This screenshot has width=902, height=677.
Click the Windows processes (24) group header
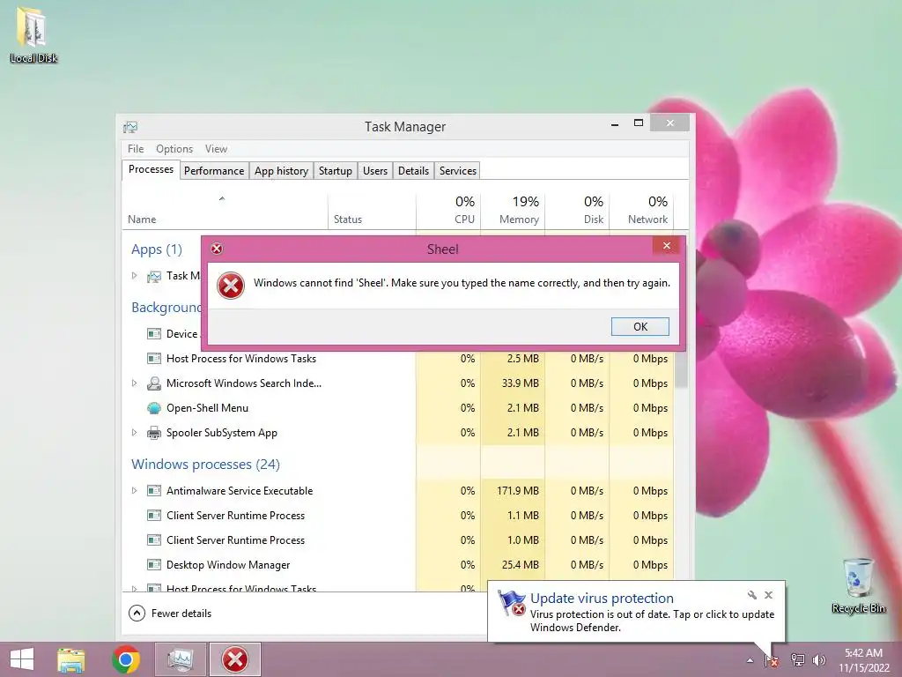[x=205, y=464]
